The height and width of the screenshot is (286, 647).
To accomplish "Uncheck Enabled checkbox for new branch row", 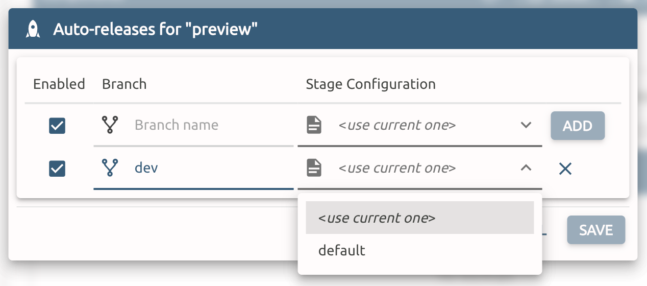I will tap(57, 126).
